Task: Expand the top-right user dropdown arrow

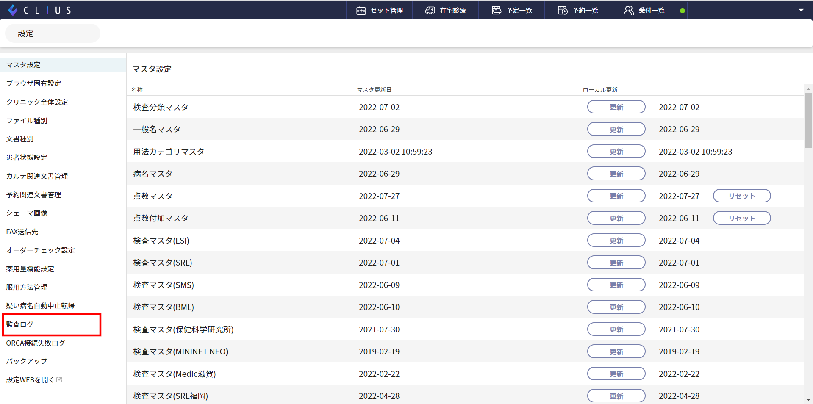Action: click(x=801, y=10)
